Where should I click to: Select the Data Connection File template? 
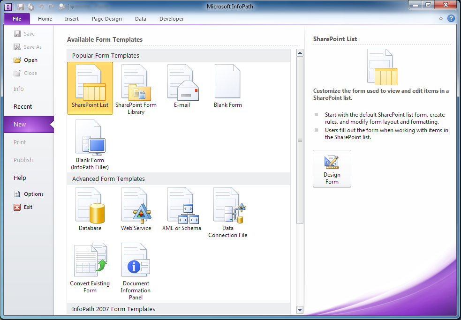tap(228, 213)
